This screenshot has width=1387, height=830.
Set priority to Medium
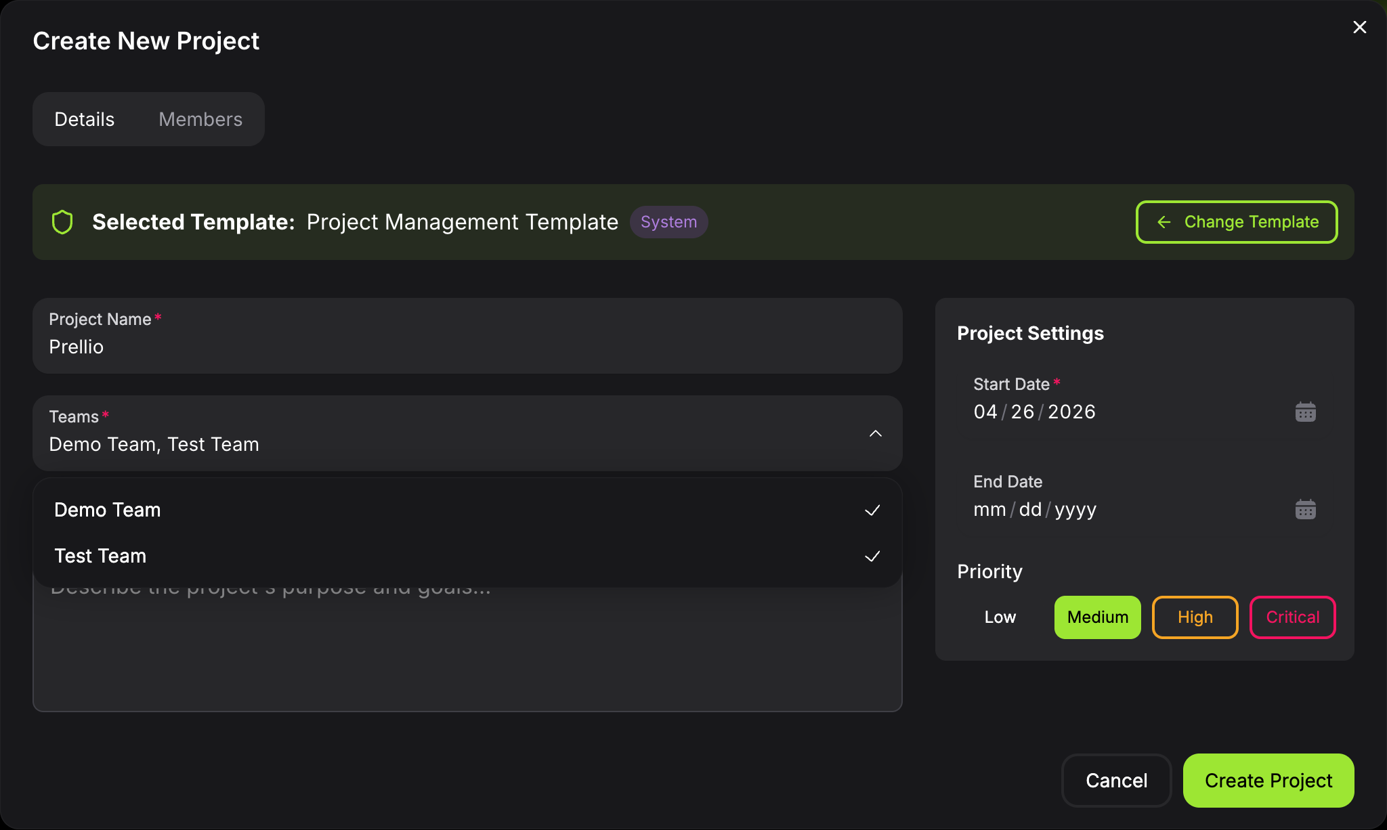[x=1097, y=617]
